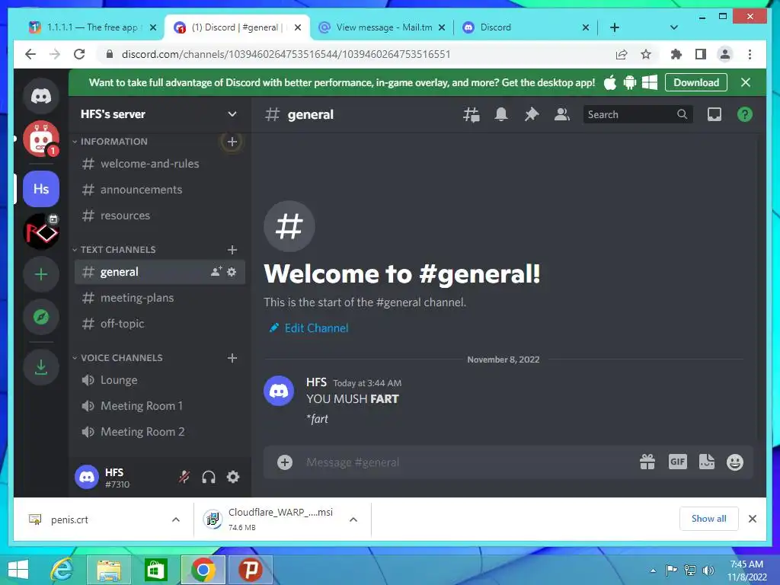Reload the page in Chrome
Image resolution: width=780 pixels, height=585 pixels.
pos(79,54)
